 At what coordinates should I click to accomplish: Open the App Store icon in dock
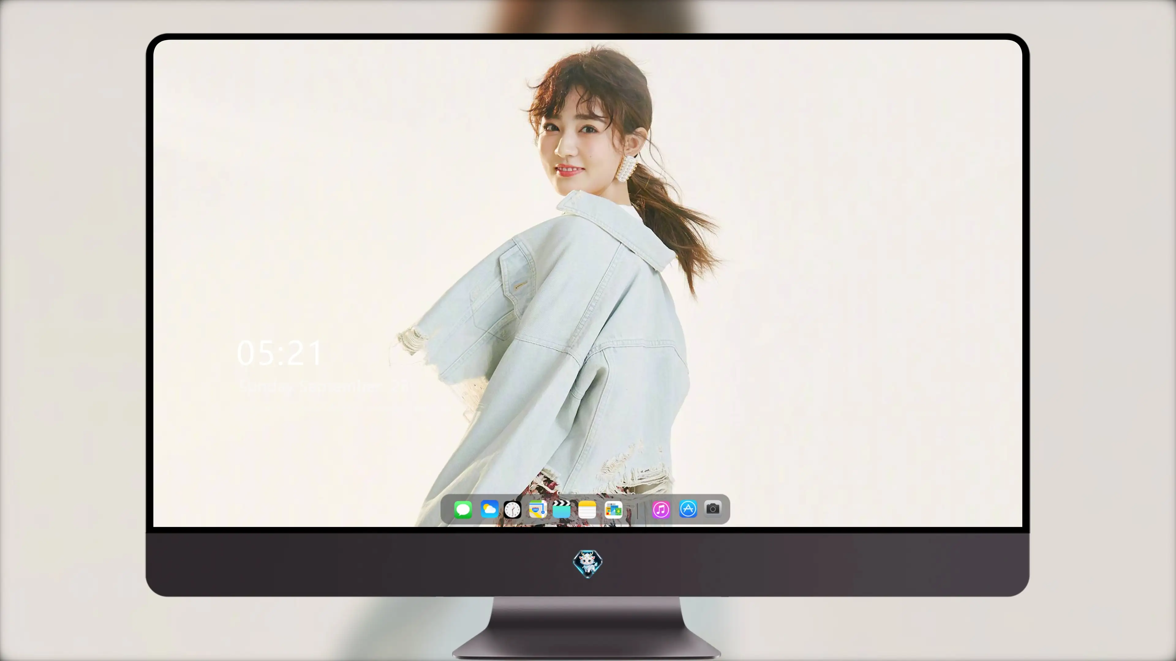tap(688, 509)
